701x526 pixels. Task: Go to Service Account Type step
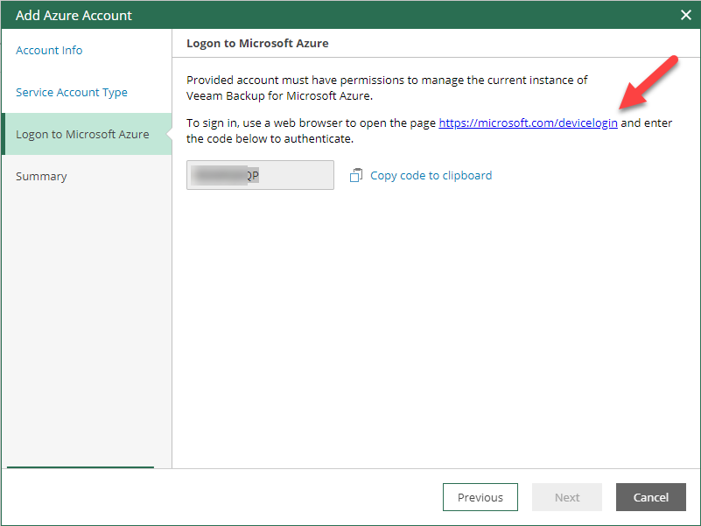tap(72, 92)
